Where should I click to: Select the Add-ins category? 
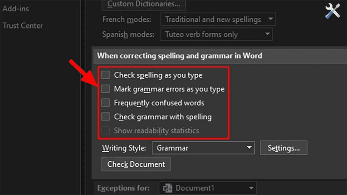tap(13, 8)
